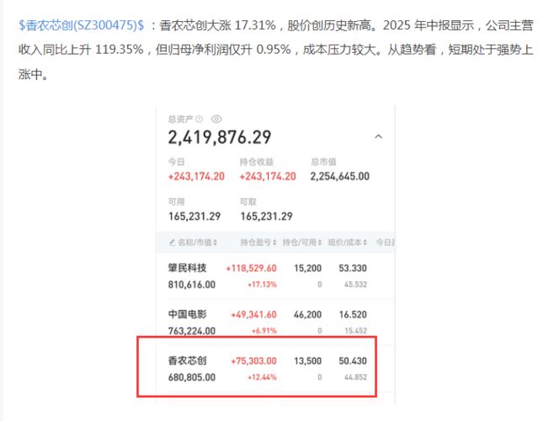The image size is (543, 421).
Task: Click the 总市值 label
Action: pos(323,162)
